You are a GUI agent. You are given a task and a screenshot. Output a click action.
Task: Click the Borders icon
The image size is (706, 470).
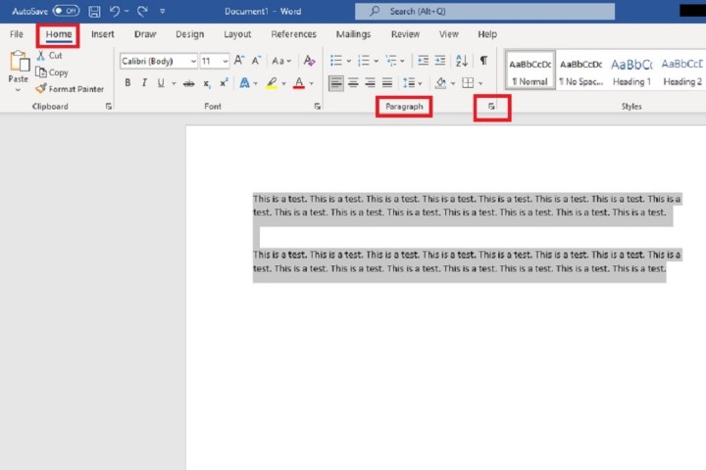468,83
